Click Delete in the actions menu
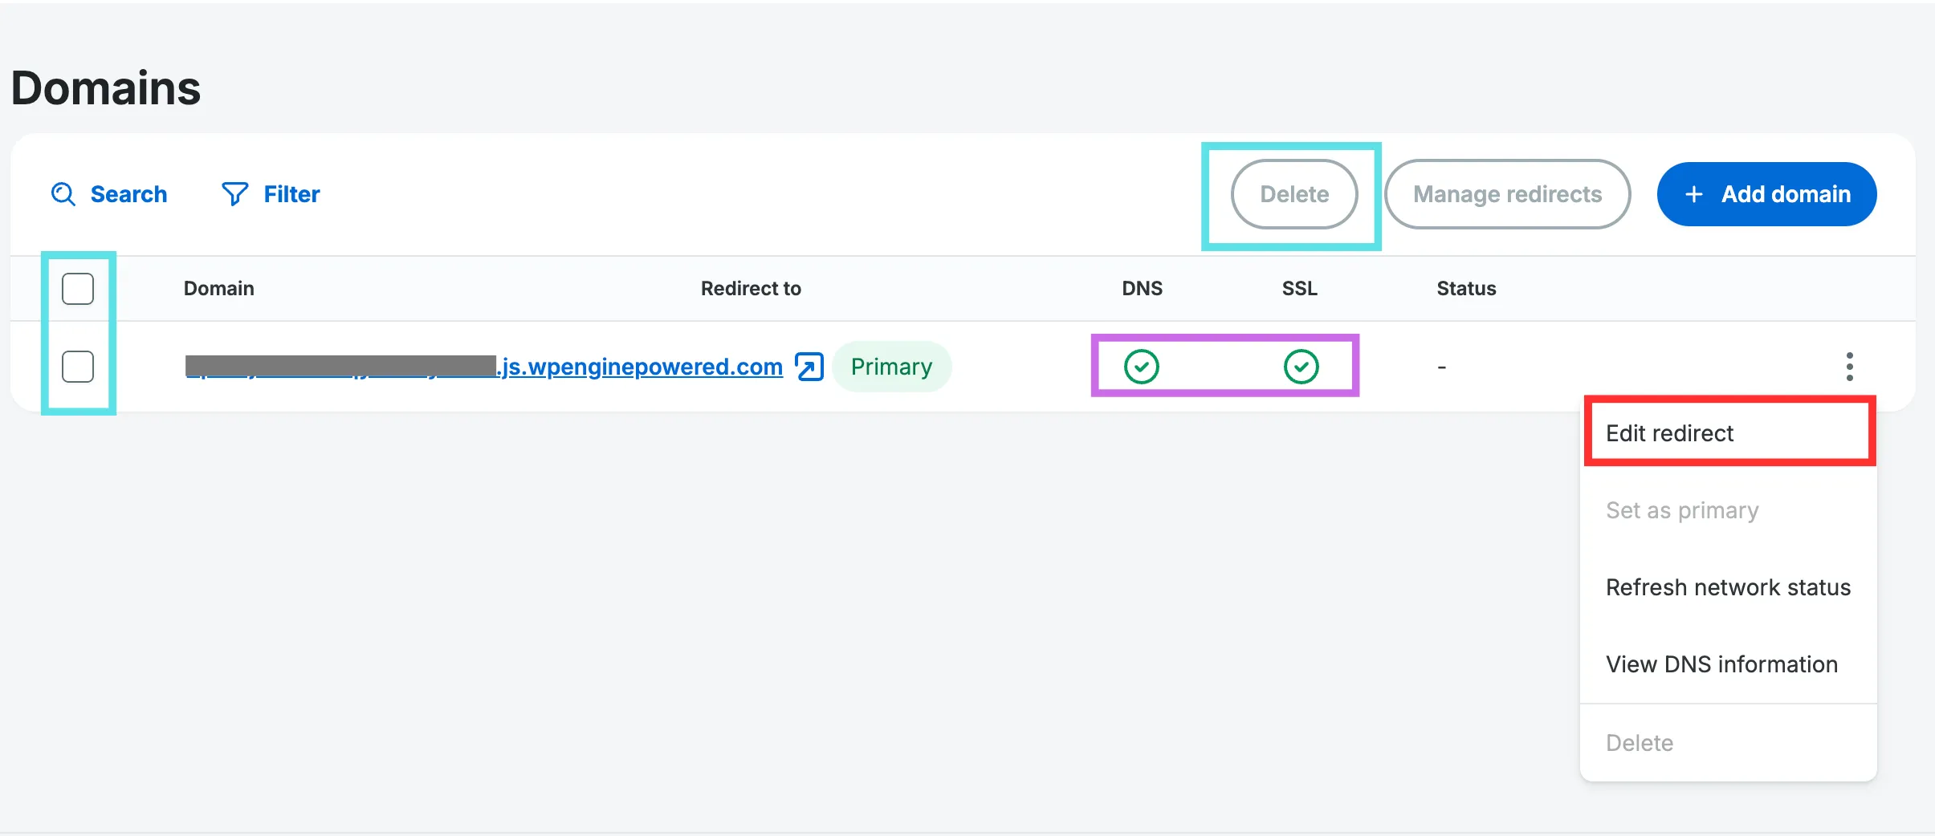The height and width of the screenshot is (836, 1935). (x=1640, y=742)
